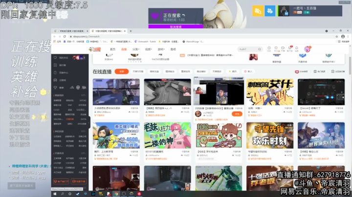Click the Douyu logo
This screenshot has height=197, width=352.
point(95,49)
